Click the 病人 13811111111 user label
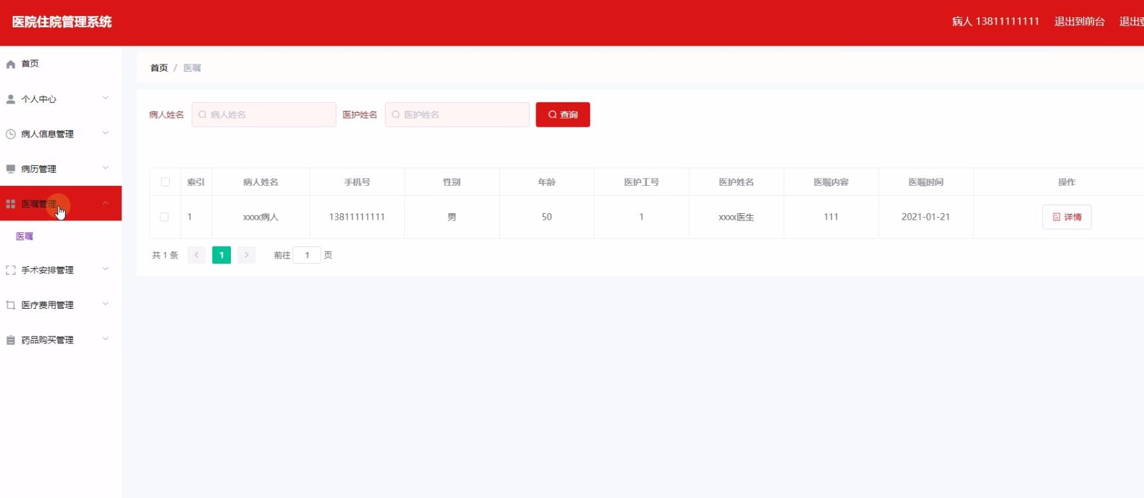The width and height of the screenshot is (1144, 498). [x=995, y=22]
